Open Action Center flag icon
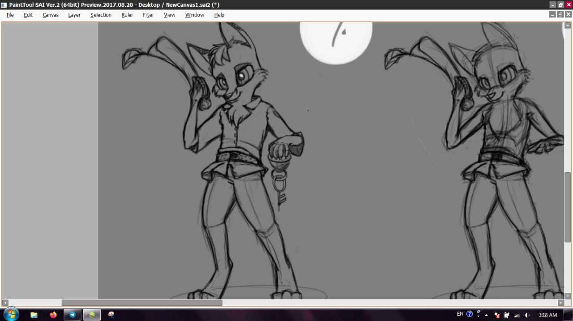Viewport: 573px width, 321px height. click(497, 315)
